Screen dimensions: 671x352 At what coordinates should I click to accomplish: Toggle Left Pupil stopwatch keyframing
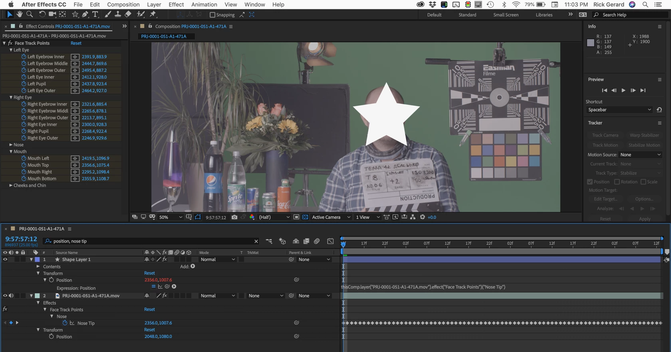pos(24,84)
